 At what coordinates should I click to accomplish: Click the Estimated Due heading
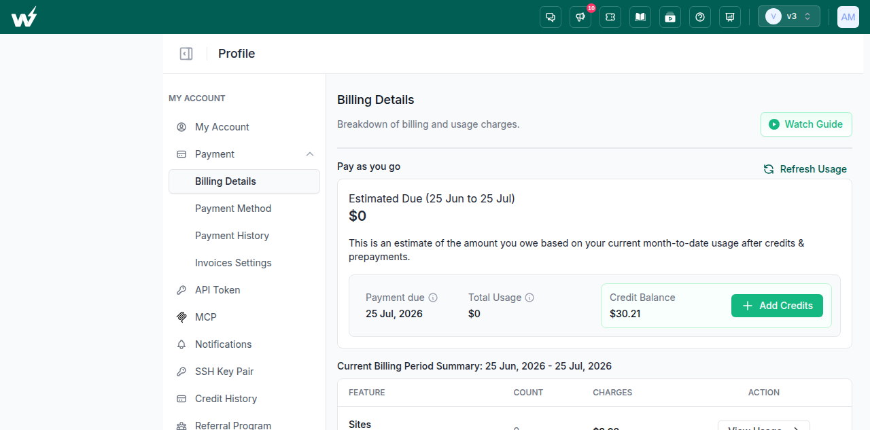(432, 199)
